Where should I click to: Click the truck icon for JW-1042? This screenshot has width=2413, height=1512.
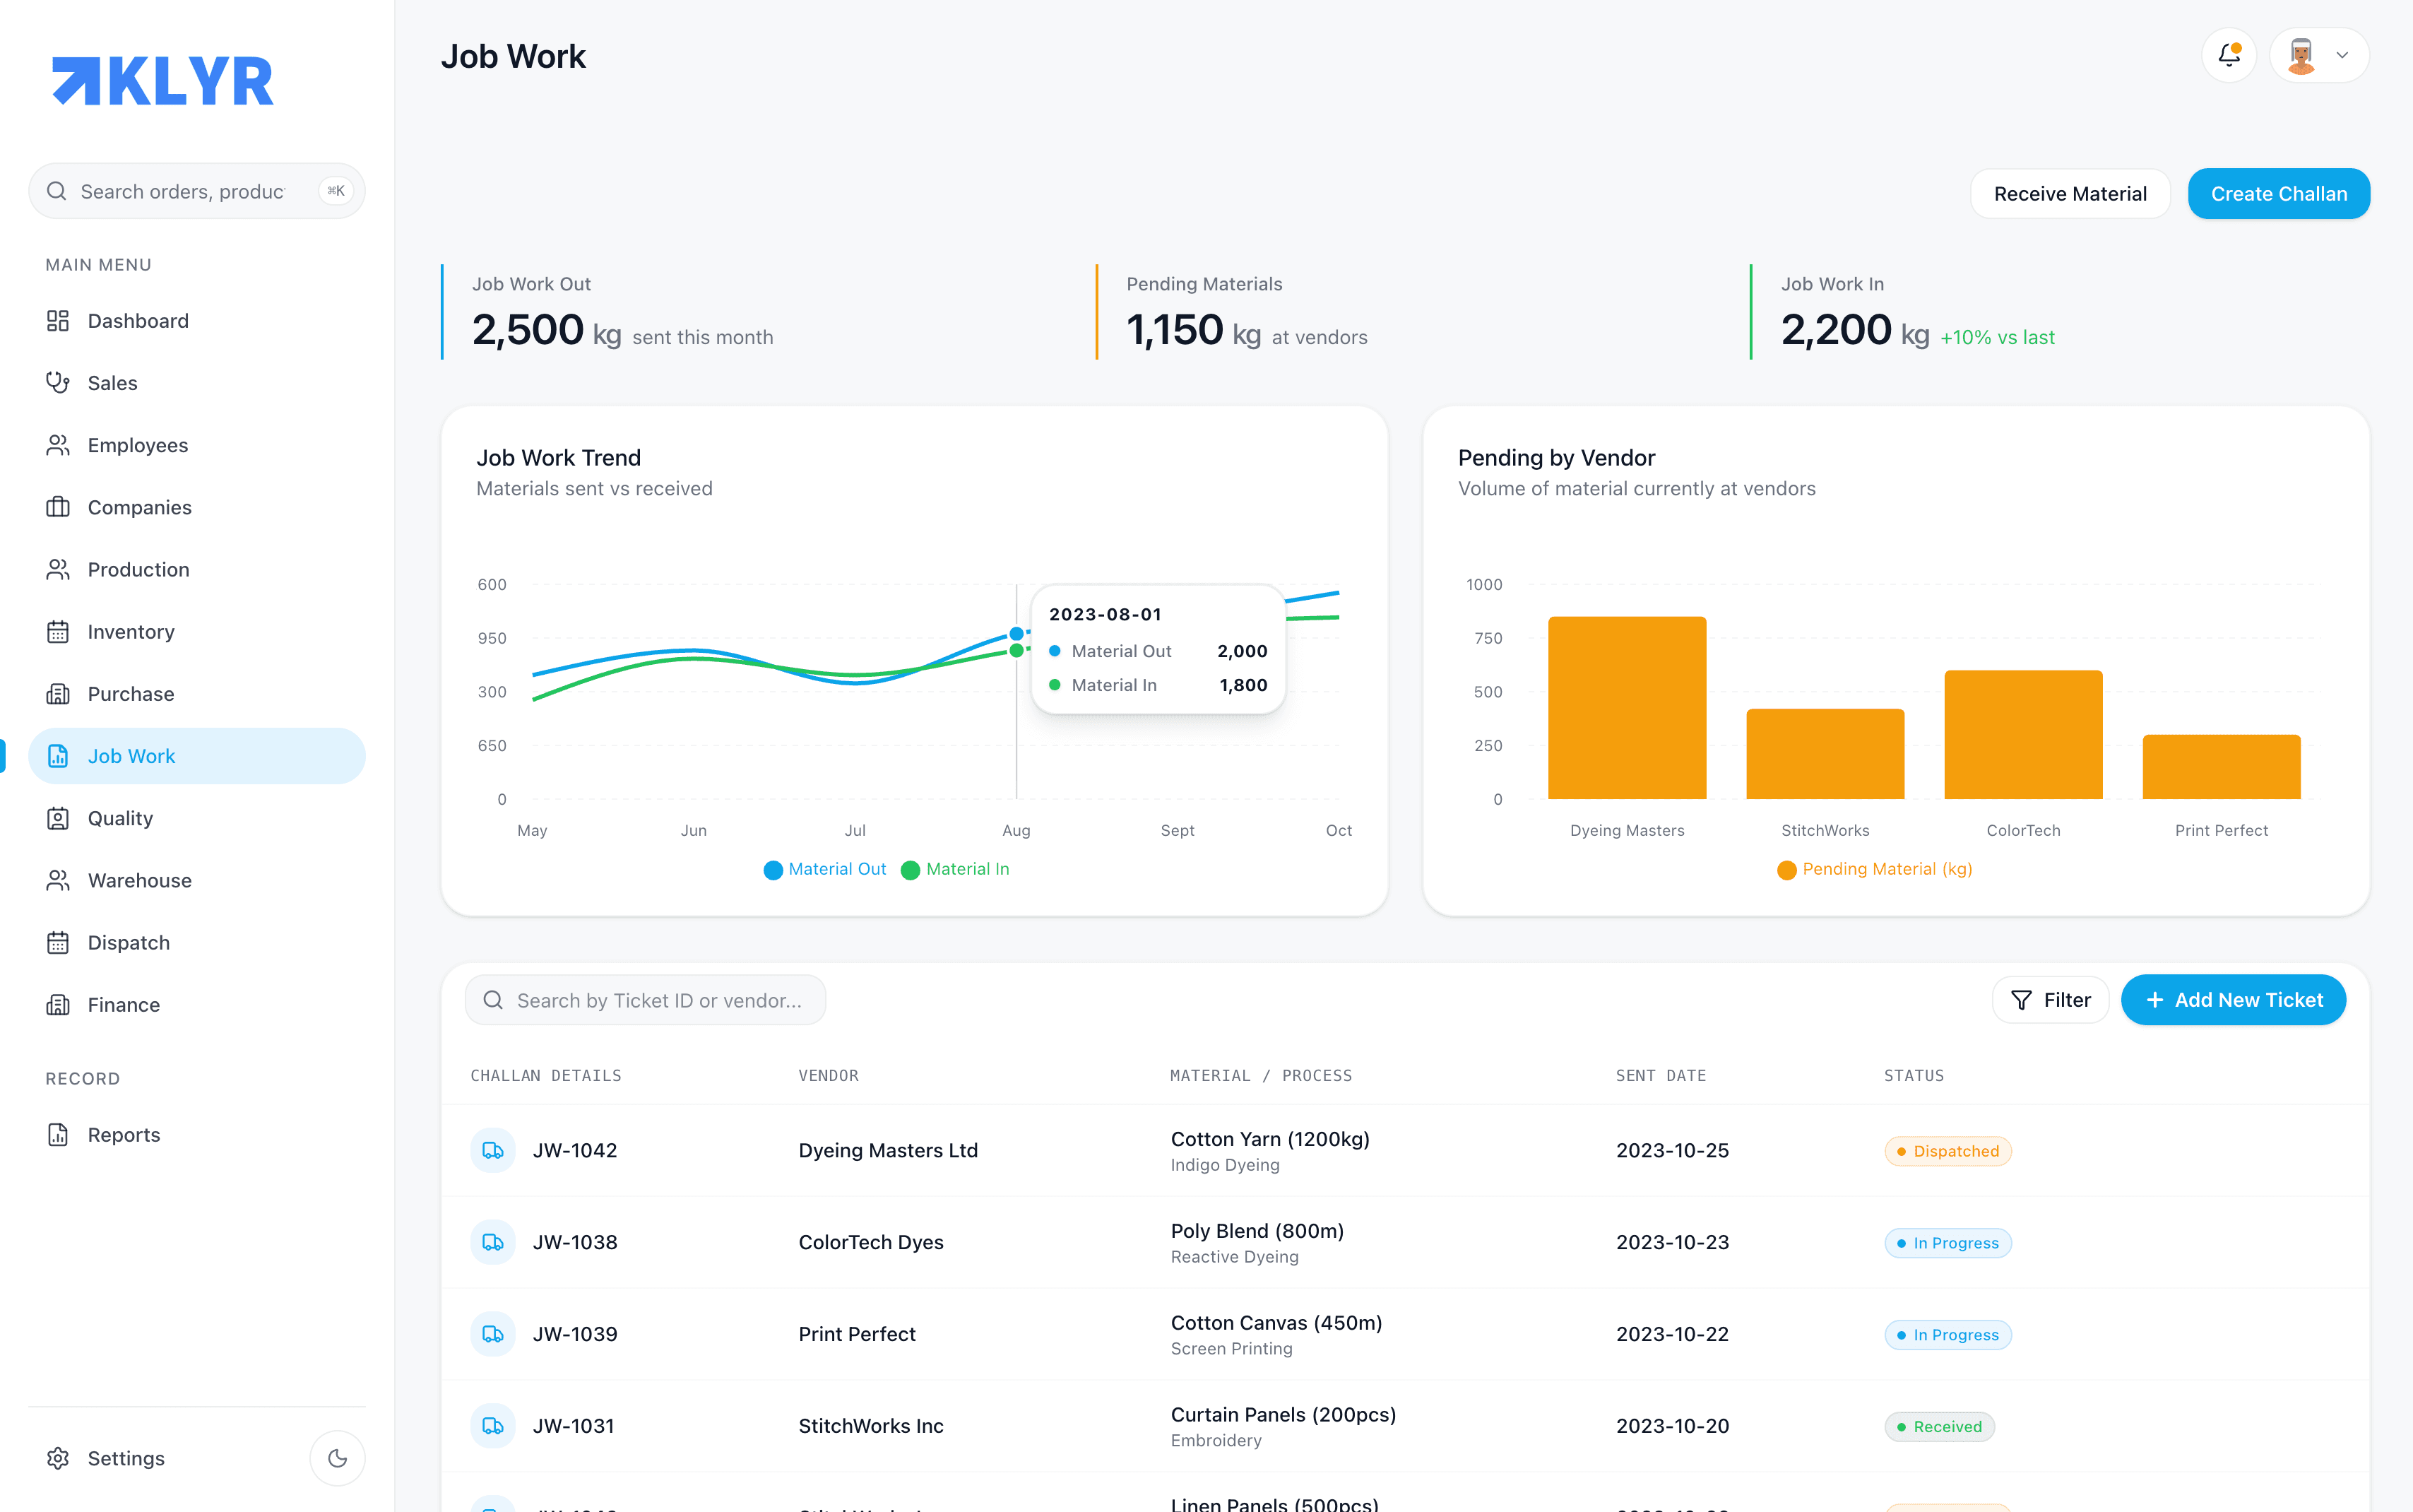[x=493, y=1150]
